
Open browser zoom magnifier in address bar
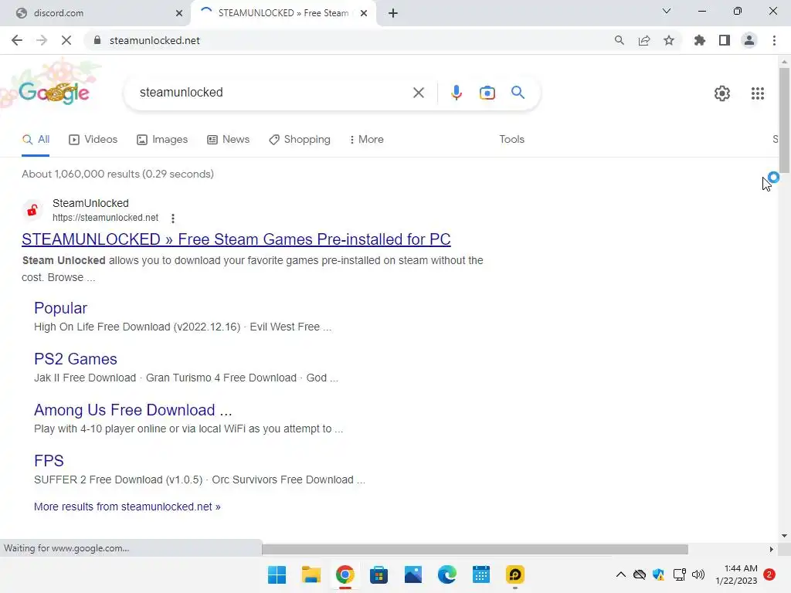tap(619, 40)
